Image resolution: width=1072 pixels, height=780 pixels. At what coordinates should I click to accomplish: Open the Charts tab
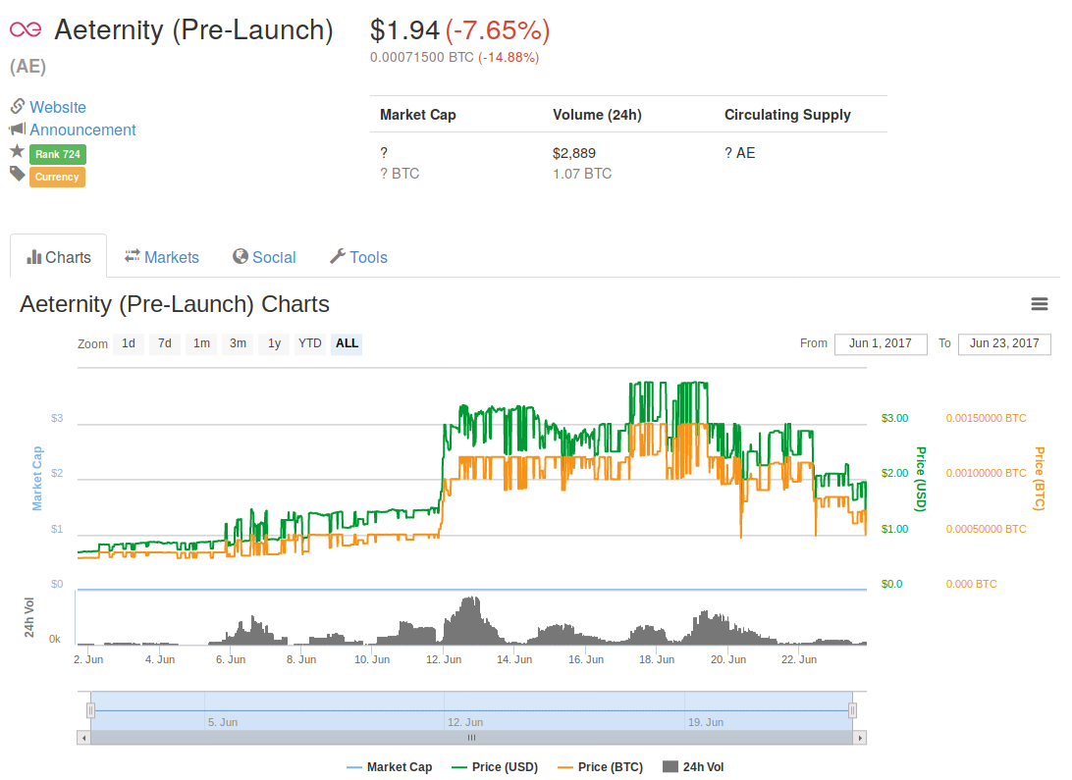click(59, 257)
